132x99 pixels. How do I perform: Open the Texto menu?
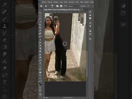tap(65, 2)
